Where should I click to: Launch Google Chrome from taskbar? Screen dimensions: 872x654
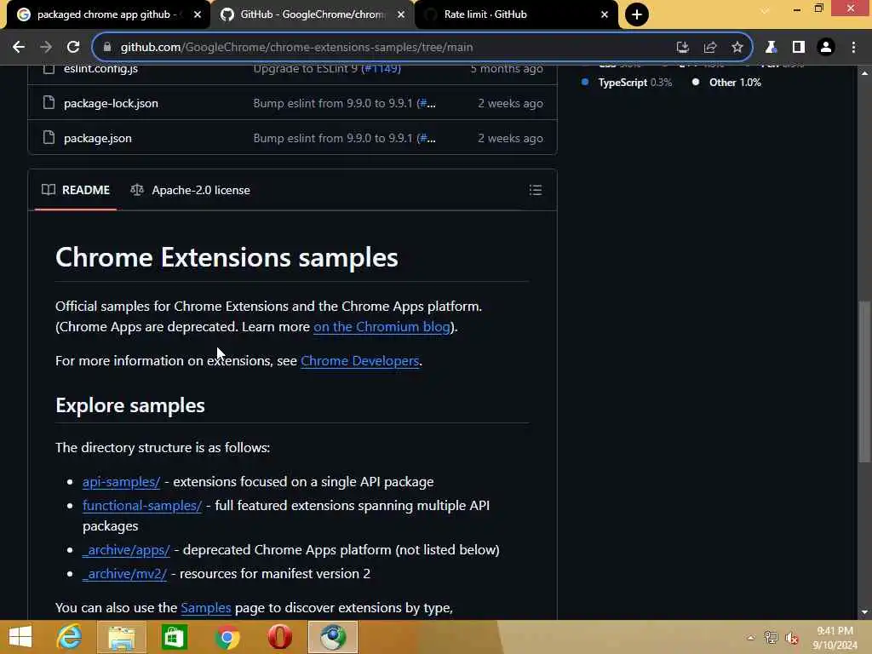227,637
